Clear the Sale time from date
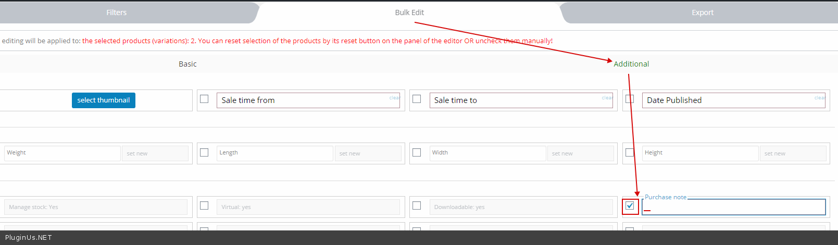The image size is (838, 245). click(x=394, y=98)
